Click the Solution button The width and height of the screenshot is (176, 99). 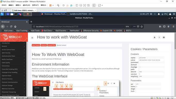[44, 45]
